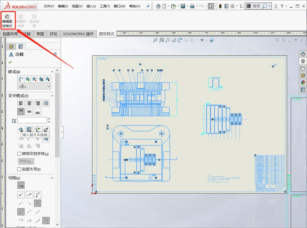This screenshot has height=228, width=307.
Task: Toggle the no-leader option under 引线
Action: coord(21,185)
